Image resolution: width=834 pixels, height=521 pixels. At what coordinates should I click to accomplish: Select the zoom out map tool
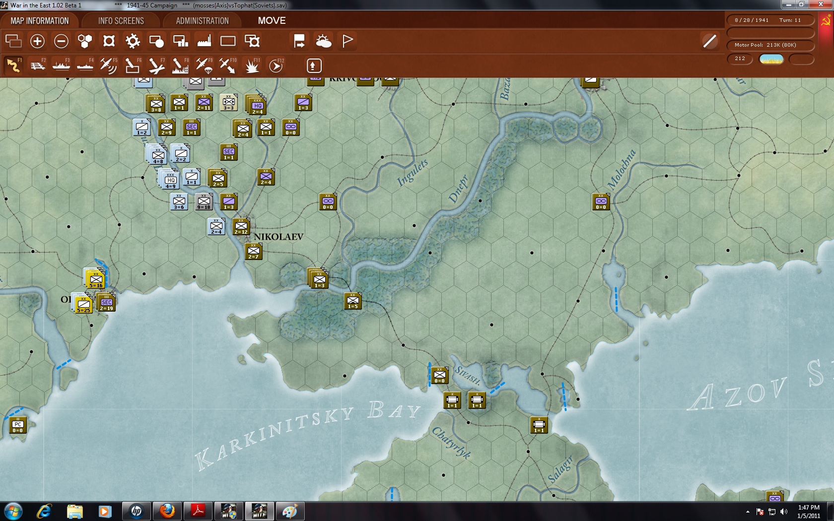coord(61,41)
